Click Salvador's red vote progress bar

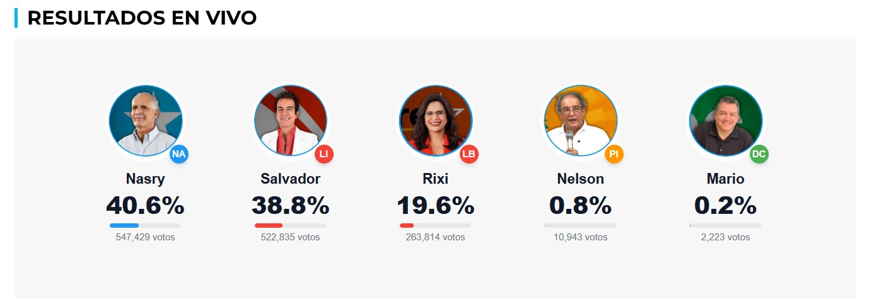[x=290, y=225]
